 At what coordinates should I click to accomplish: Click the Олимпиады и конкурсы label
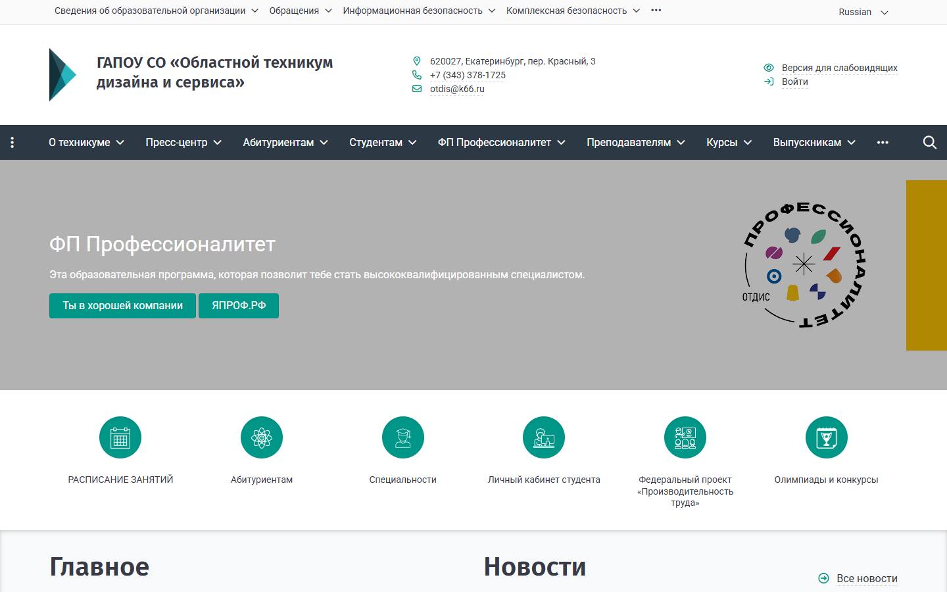827,480
